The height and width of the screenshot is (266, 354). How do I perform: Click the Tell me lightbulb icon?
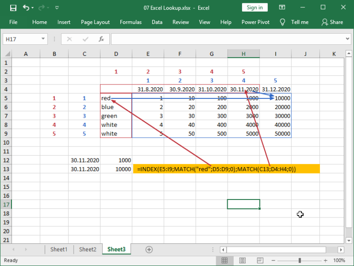(282, 22)
